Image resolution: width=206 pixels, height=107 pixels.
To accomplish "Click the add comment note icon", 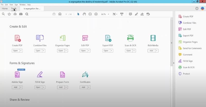I will (x=130, y=14).
